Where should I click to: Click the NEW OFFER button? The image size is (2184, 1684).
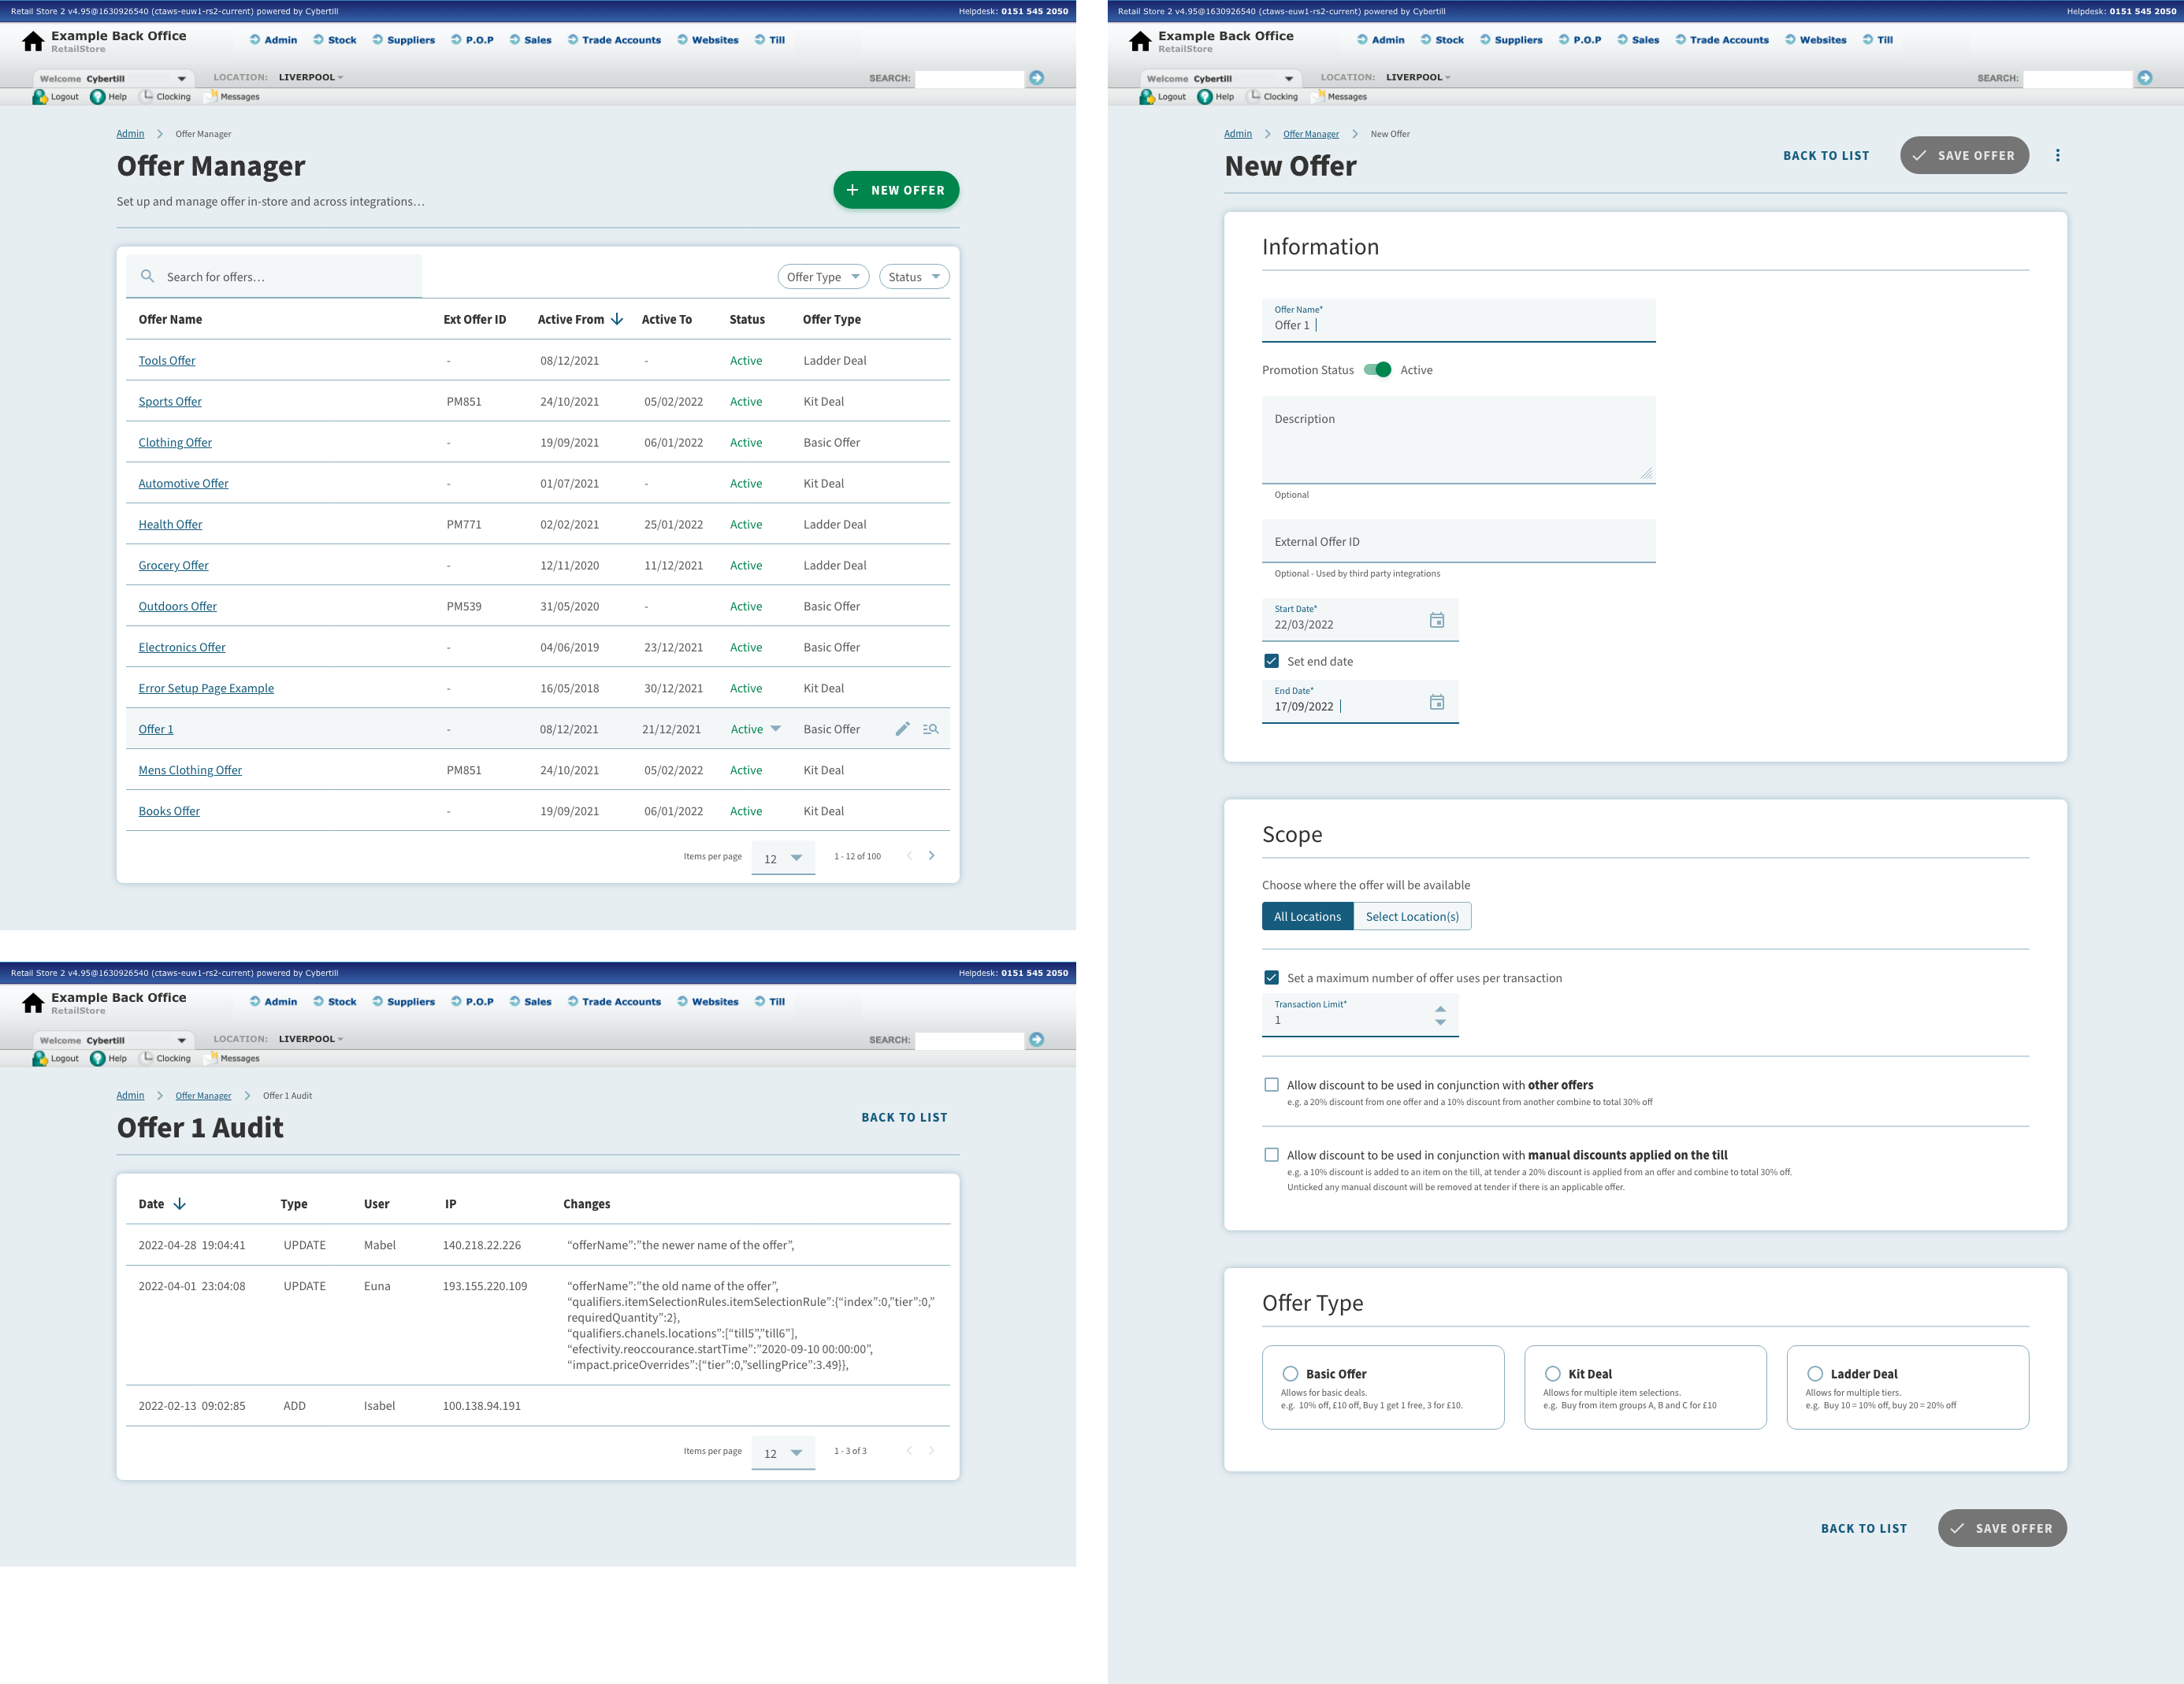[x=896, y=190]
